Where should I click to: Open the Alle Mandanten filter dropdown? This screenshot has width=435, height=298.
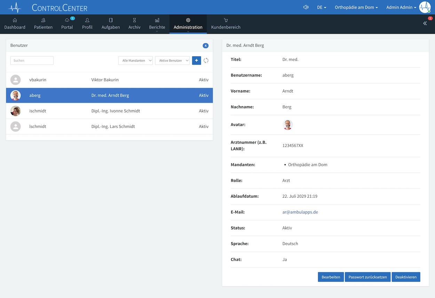pyautogui.click(x=135, y=61)
